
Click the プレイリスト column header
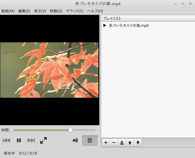click(148, 19)
